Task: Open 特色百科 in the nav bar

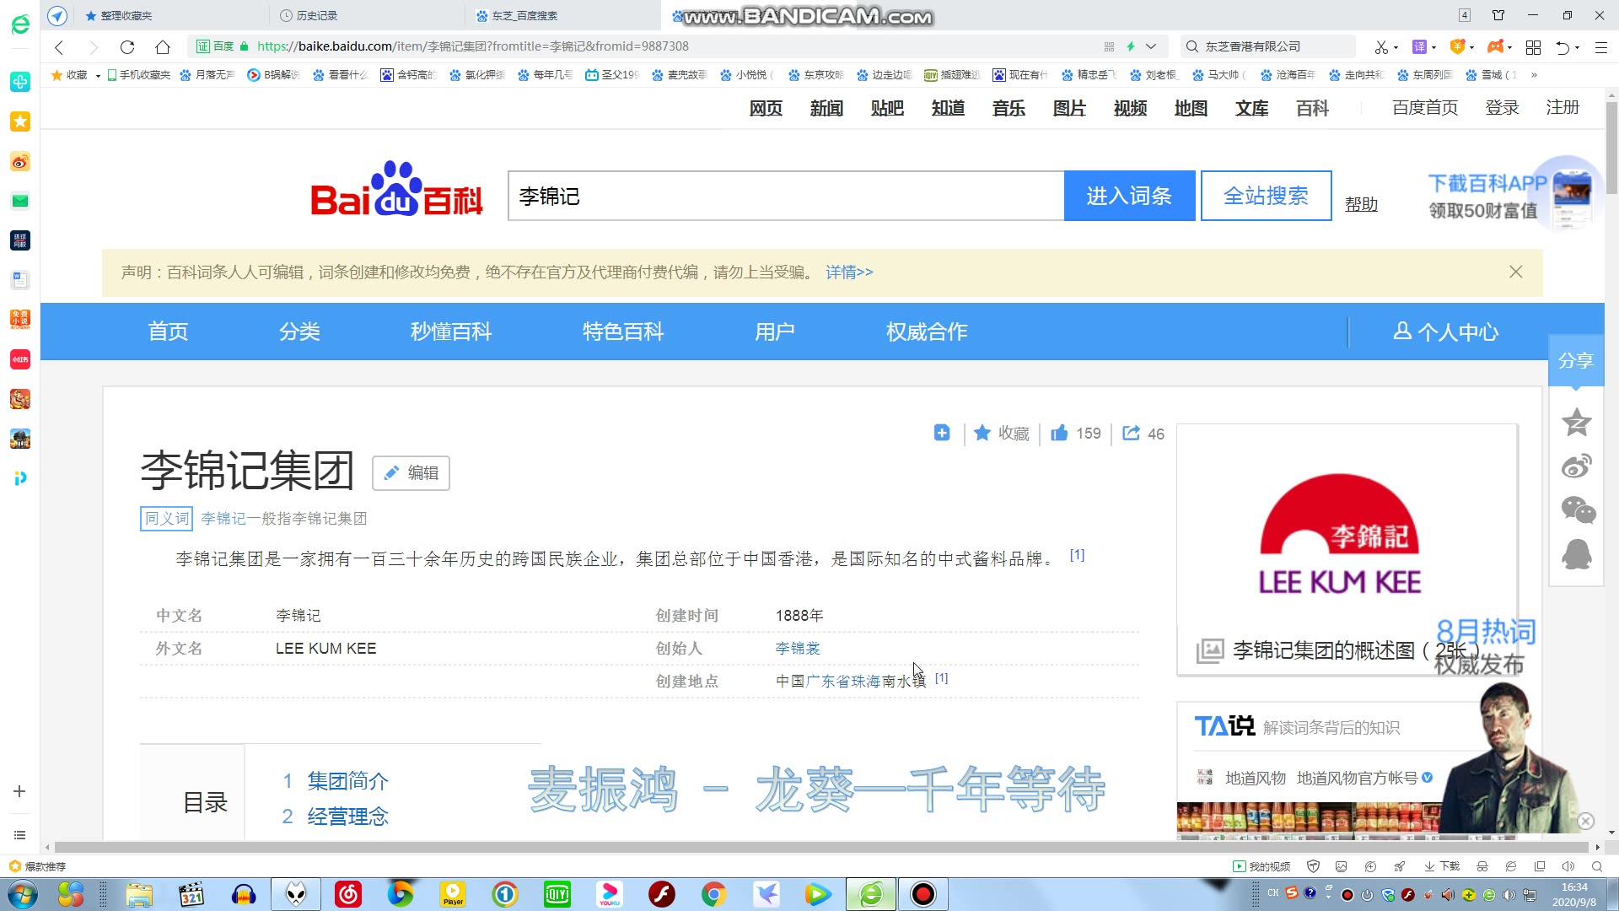Action: (x=623, y=332)
